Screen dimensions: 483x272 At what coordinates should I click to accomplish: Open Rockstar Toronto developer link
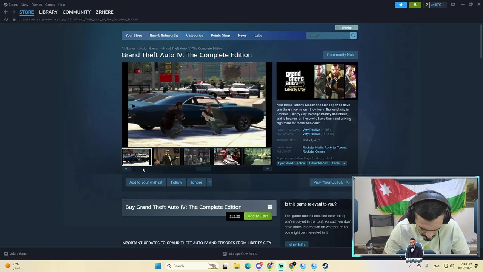pyautogui.click(x=336, y=147)
